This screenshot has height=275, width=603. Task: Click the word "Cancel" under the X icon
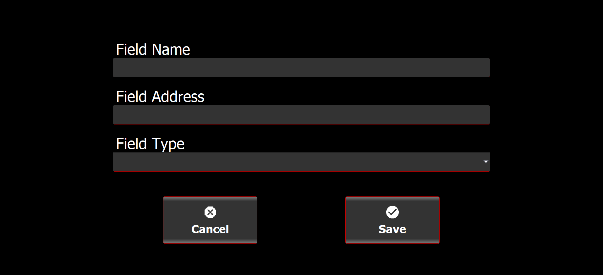tap(210, 229)
